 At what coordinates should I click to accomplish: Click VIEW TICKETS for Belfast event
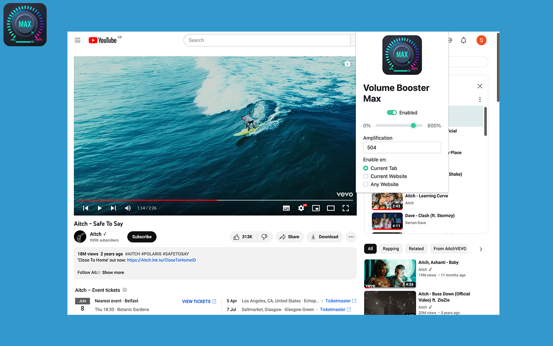tap(199, 301)
